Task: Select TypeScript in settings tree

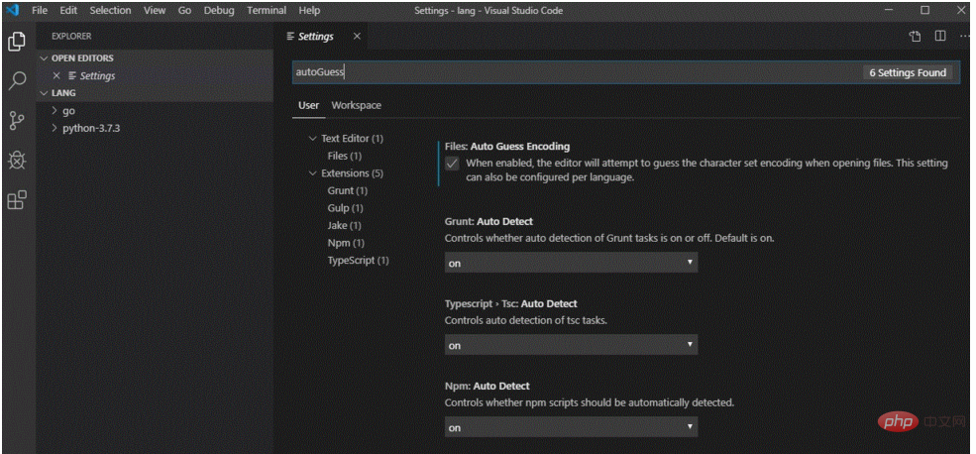Action: 358,260
